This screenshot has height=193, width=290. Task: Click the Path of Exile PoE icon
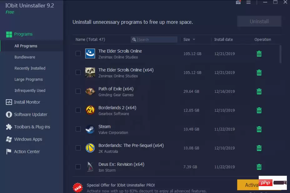click(90, 91)
